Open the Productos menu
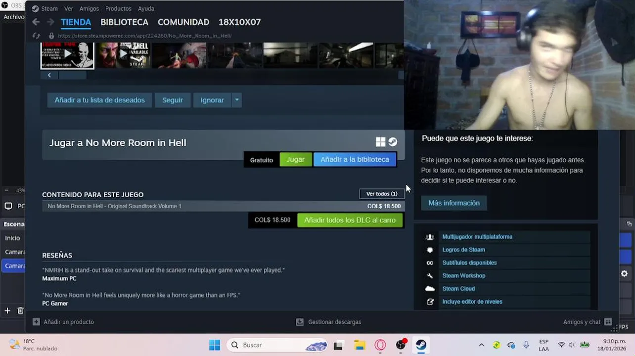The width and height of the screenshot is (635, 356). tap(118, 8)
